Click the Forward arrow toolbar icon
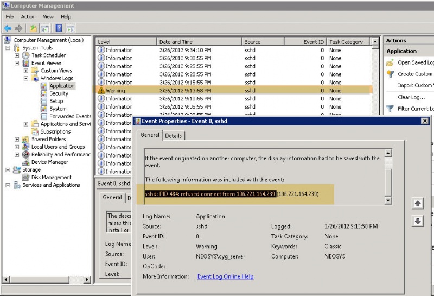This screenshot has width=434, height=296. point(18,28)
